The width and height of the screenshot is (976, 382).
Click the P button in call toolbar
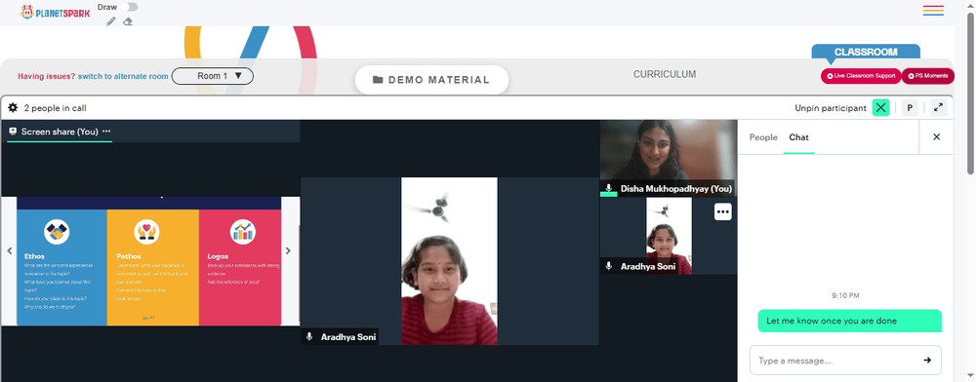910,108
